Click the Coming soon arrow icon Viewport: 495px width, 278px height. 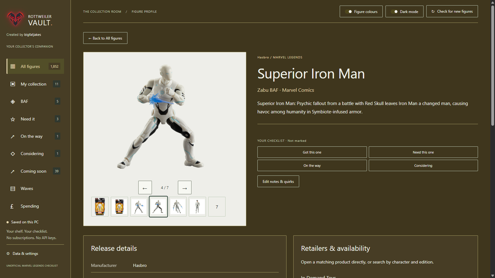pyautogui.click(x=13, y=171)
